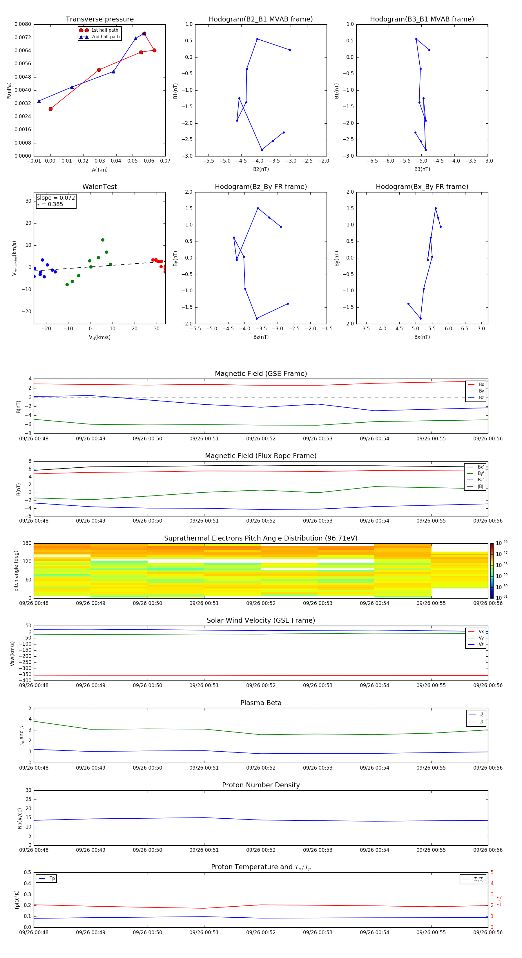Click the "Np(#/cc)" y-axis label
Viewport: 522px width, 958px height.
click(20, 817)
